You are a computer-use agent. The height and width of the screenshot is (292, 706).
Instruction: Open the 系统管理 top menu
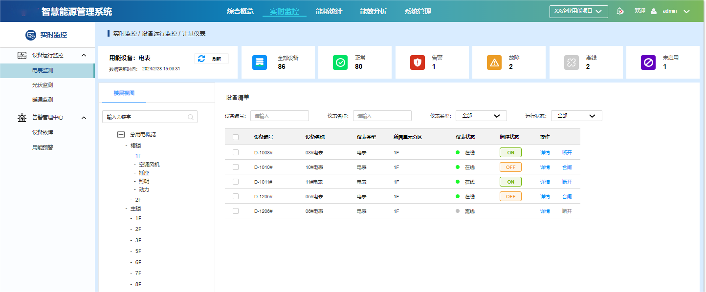[x=418, y=11]
